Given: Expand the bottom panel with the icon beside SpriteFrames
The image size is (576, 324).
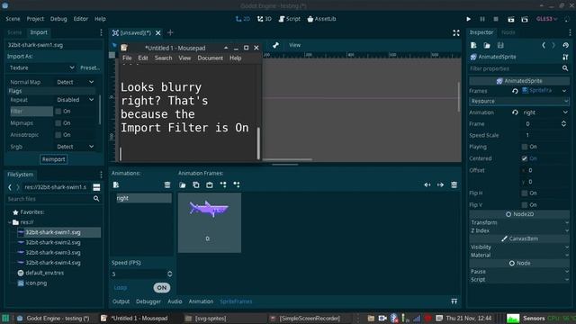Looking at the screenshot, I should coord(454,301).
